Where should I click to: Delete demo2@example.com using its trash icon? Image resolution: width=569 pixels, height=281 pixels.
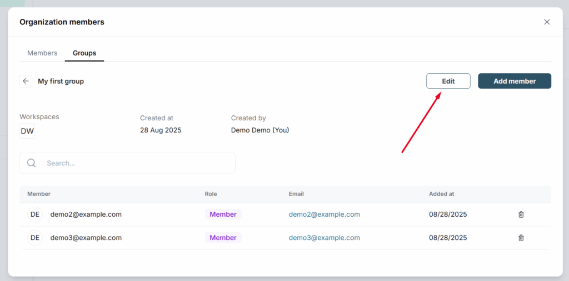point(521,214)
